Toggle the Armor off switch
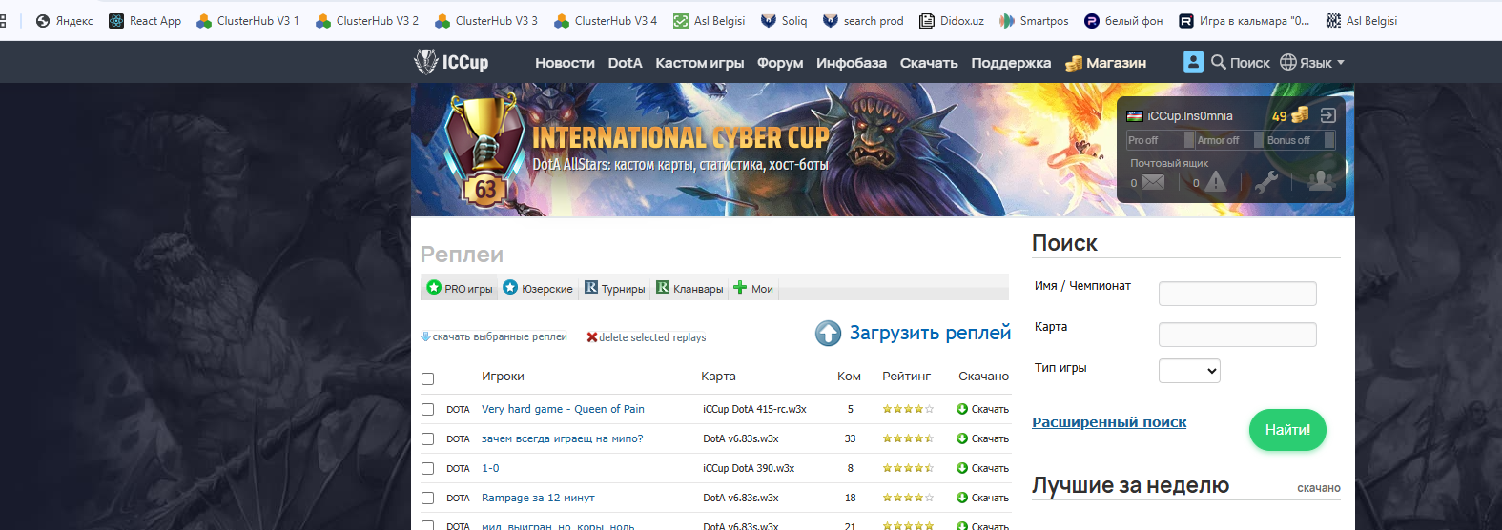The image size is (1502, 530). click(x=1229, y=140)
